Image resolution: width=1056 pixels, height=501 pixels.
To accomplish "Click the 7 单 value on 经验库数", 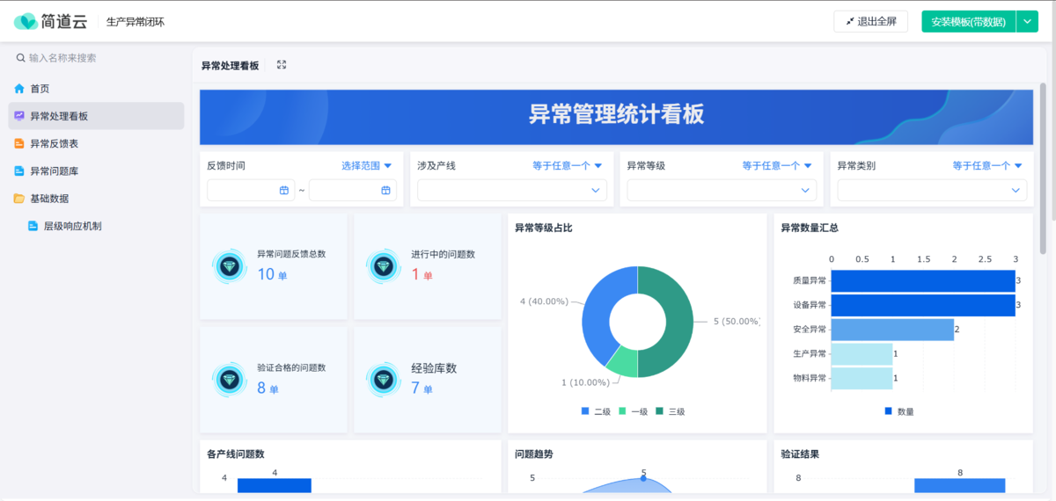I will pyautogui.click(x=422, y=388).
